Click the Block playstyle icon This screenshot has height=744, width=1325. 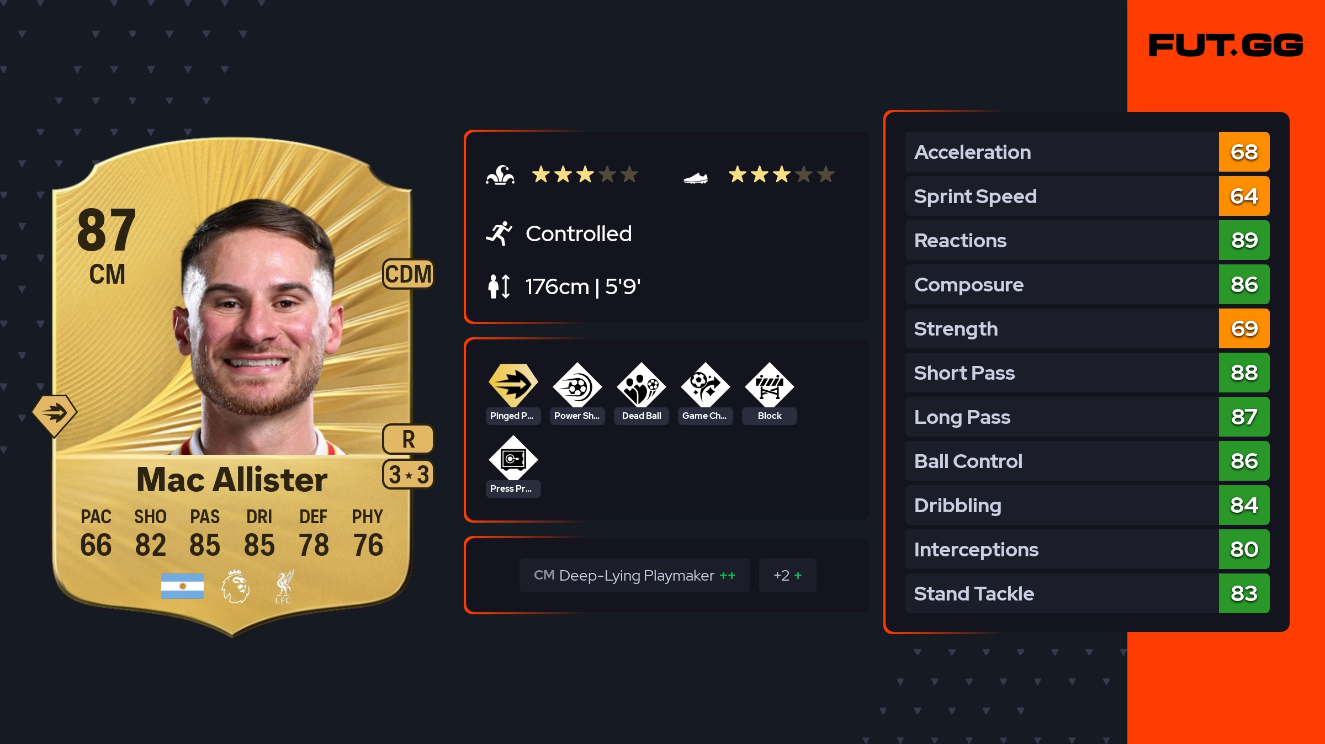pos(769,385)
